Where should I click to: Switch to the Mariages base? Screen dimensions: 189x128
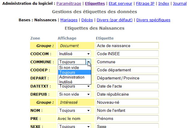pos(69,20)
